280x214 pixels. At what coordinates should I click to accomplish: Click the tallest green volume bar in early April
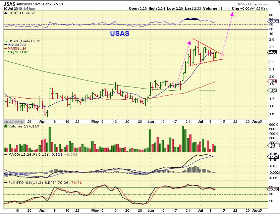pyautogui.click(x=50, y=140)
